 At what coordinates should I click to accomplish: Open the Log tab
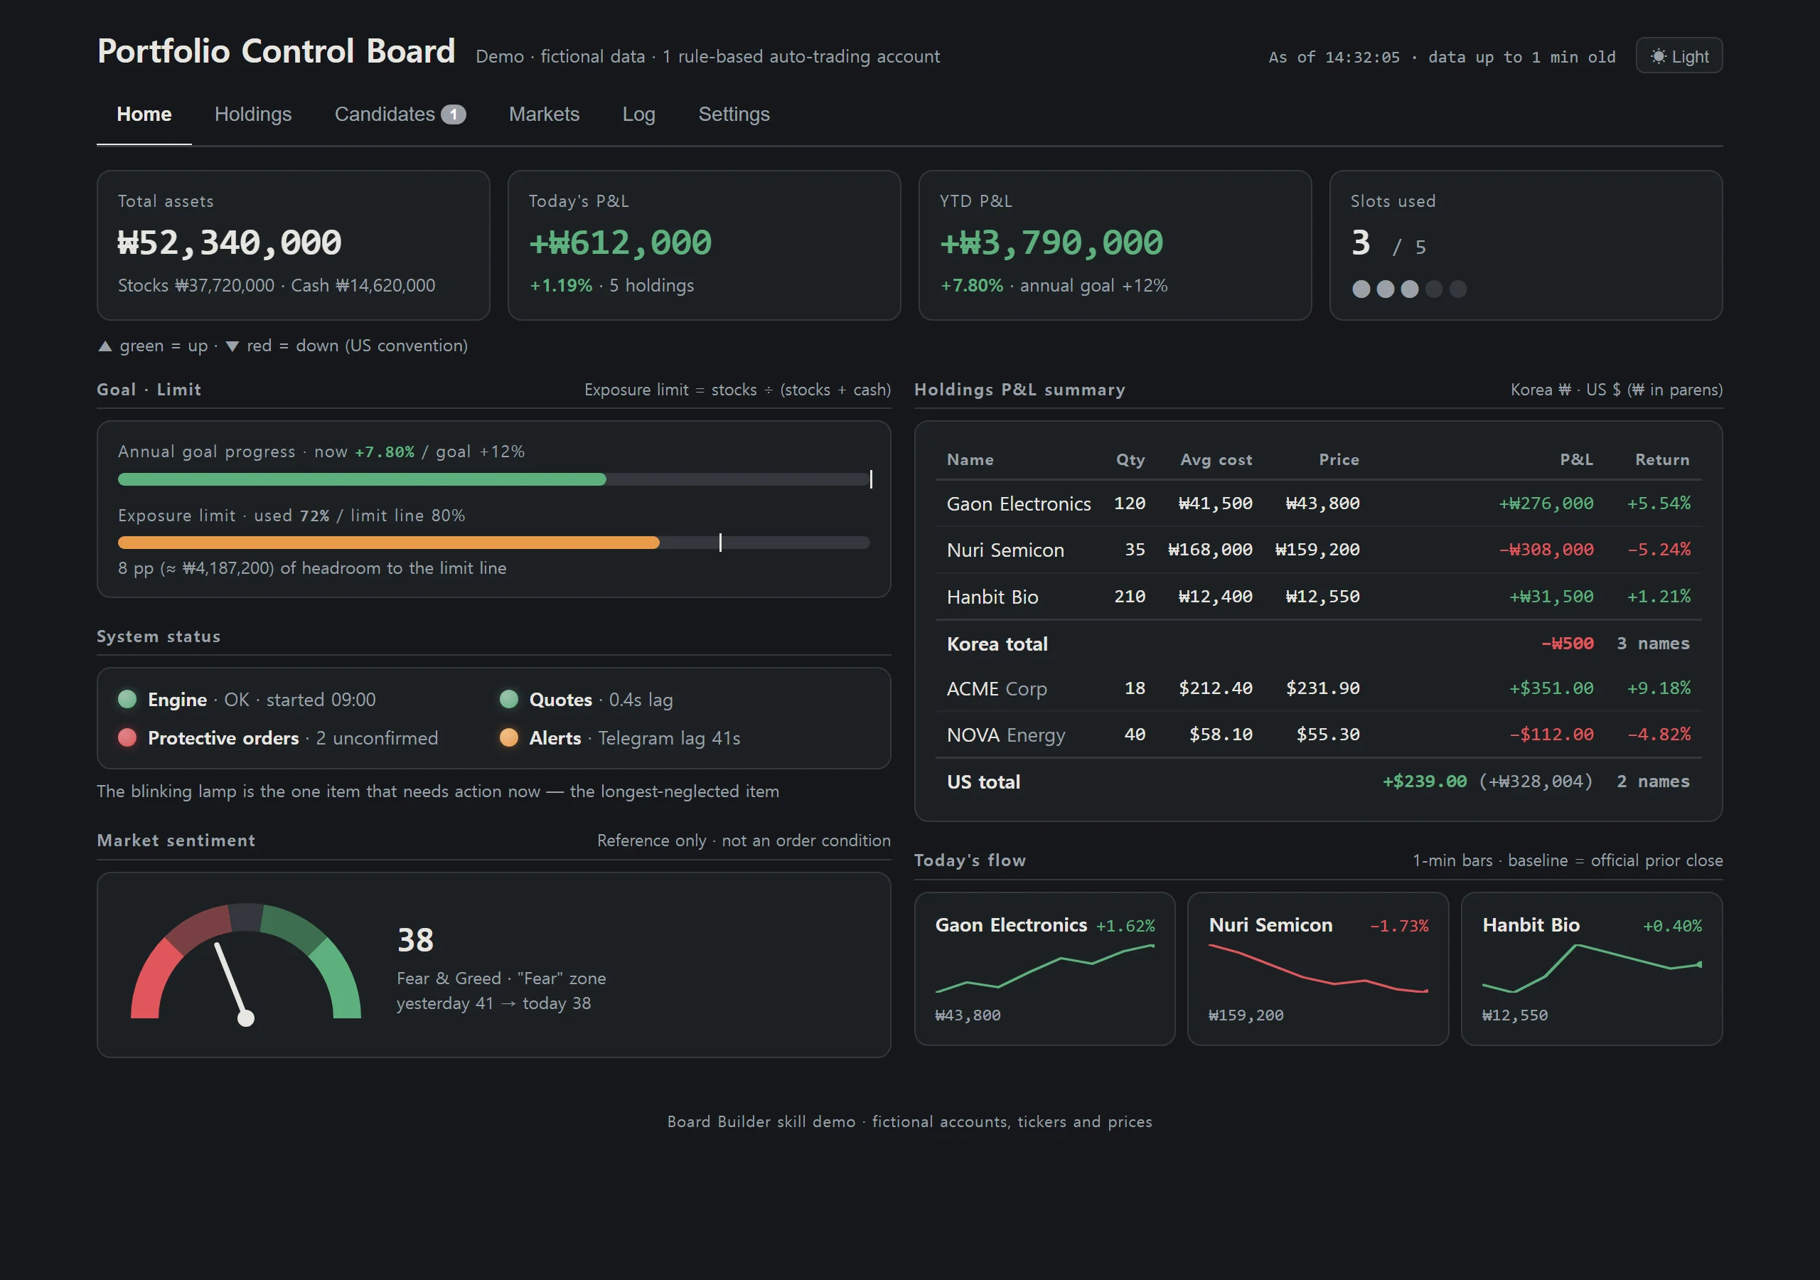tap(638, 114)
